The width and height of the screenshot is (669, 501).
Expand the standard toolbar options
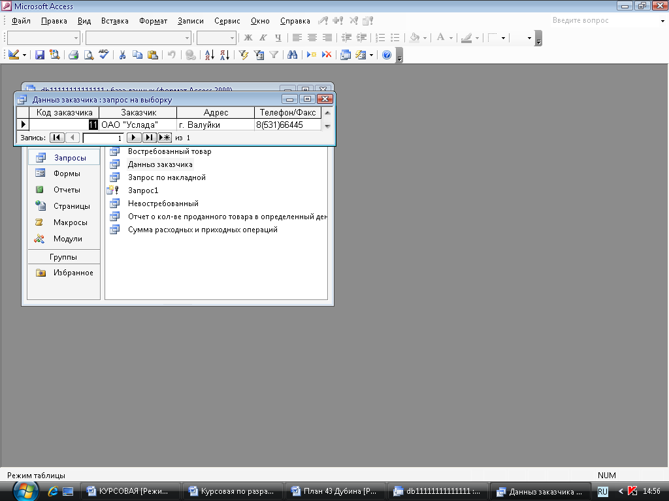399,55
